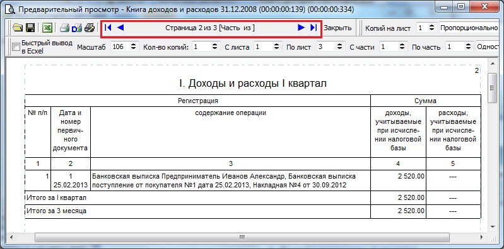Image resolution: width=504 pixels, height=249 pixels.
Task: Maximize the preview window
Action: (461, 6)
